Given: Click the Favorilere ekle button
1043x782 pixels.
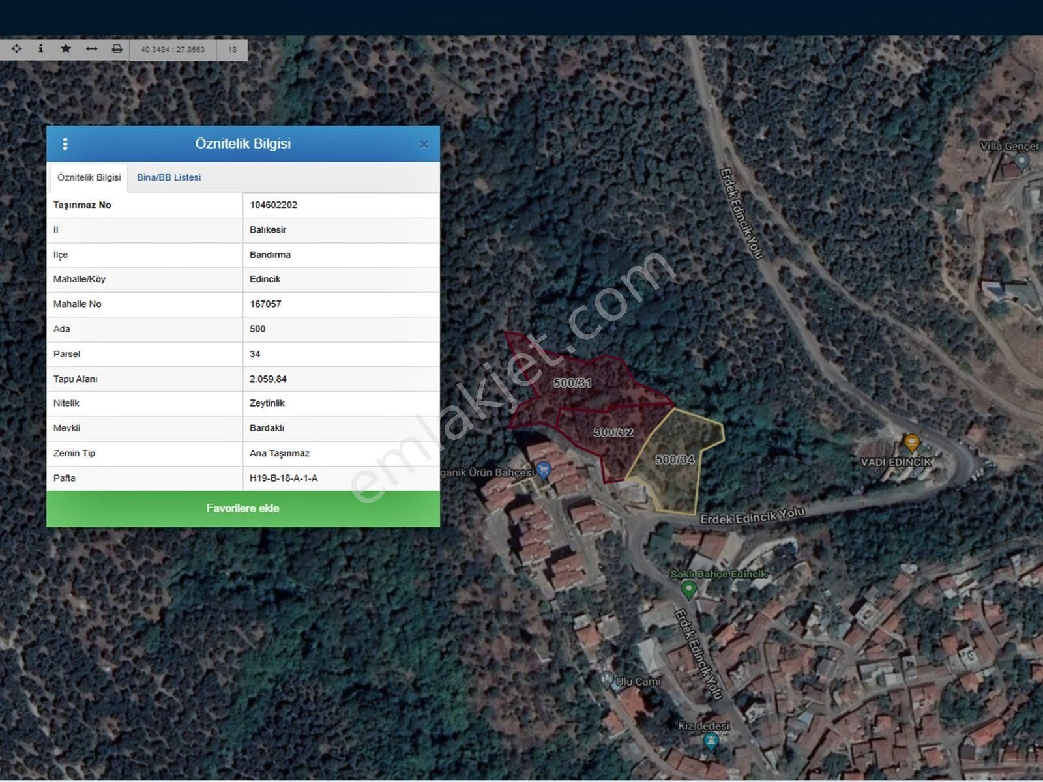Looking at the screenshot, I should point(243,508).
